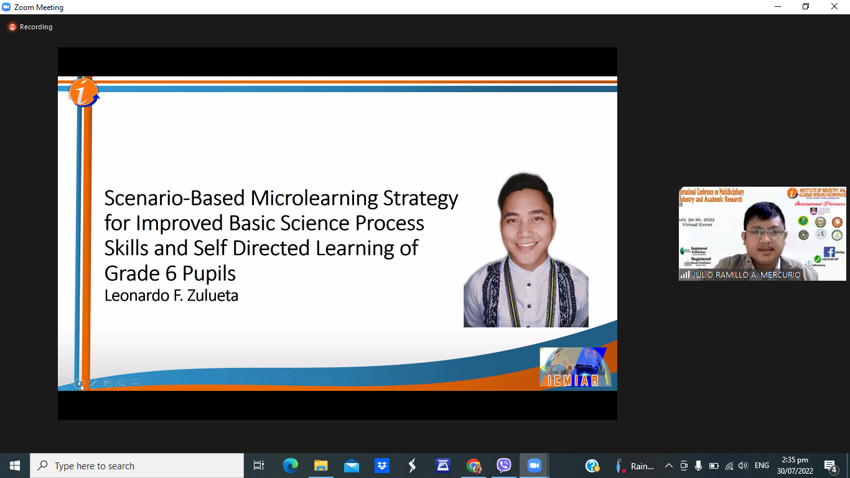
Task: Click the volume speaker tray icon
Action: point(743,466)
